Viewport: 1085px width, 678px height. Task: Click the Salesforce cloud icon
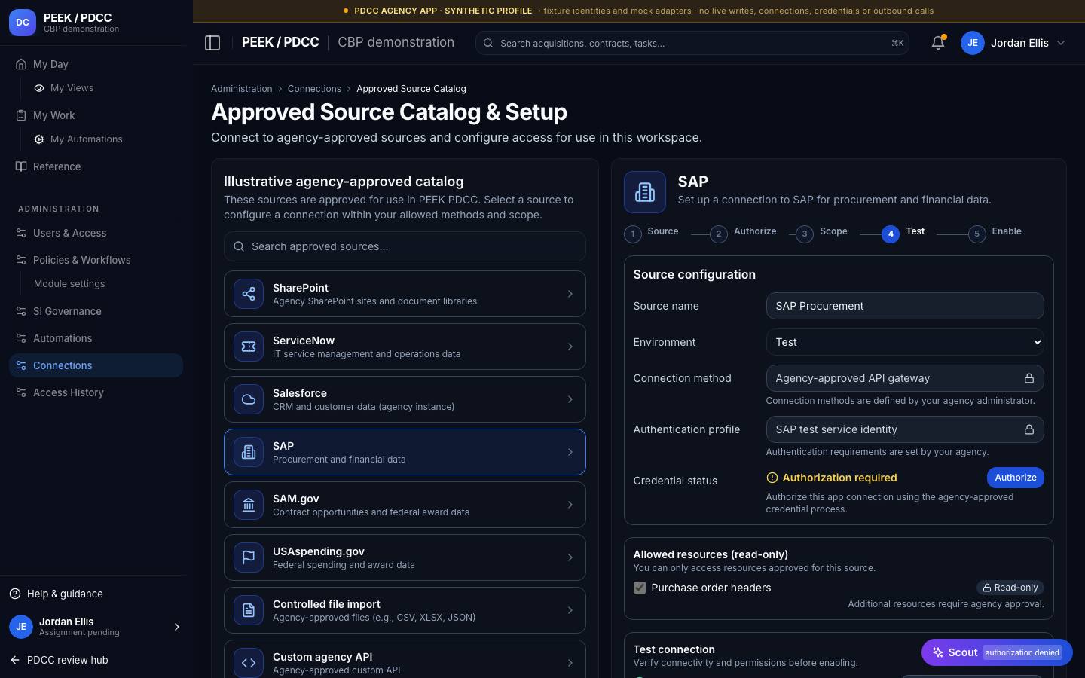249,399
